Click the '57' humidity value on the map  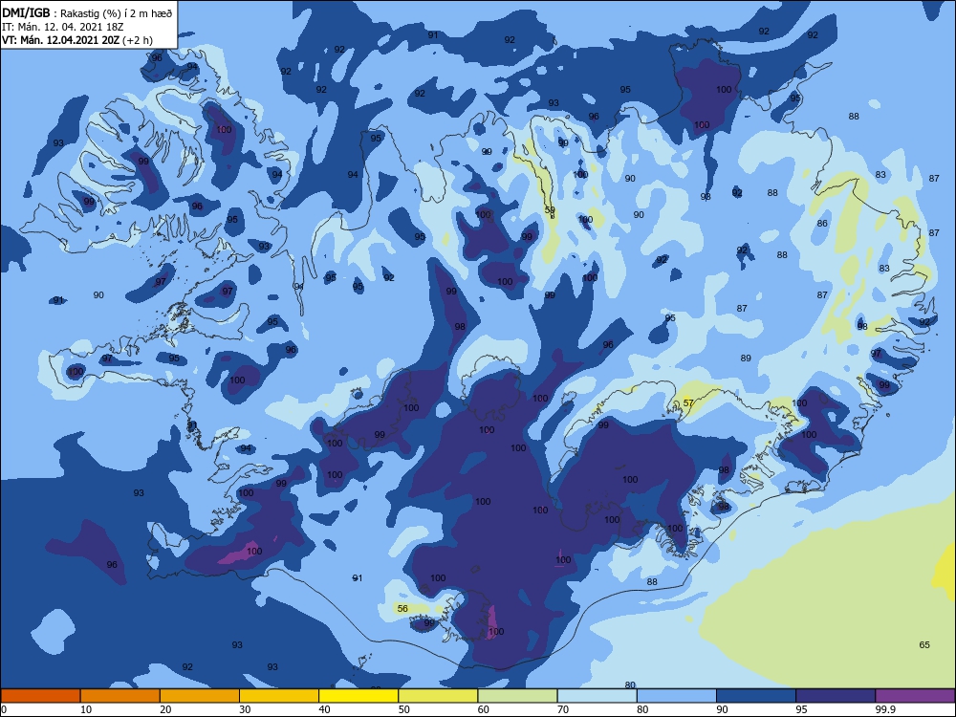pyautogui.click(x=688, y=403)
